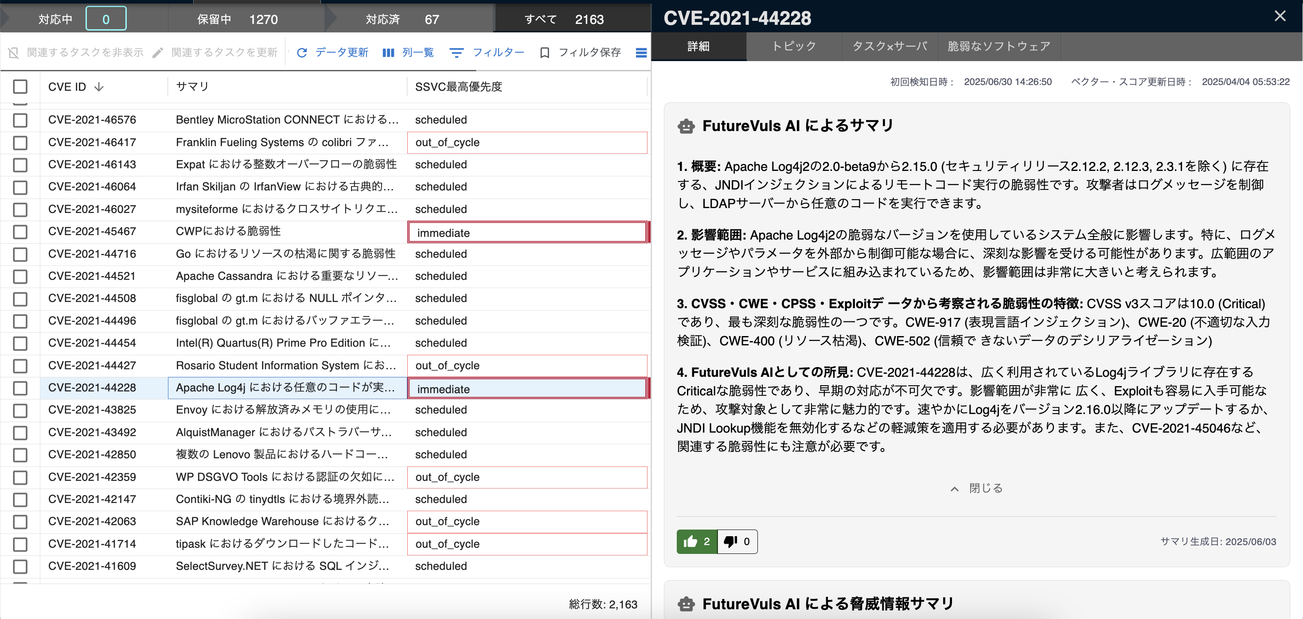Click Apache Log4j summary cell

coord(287,388)
